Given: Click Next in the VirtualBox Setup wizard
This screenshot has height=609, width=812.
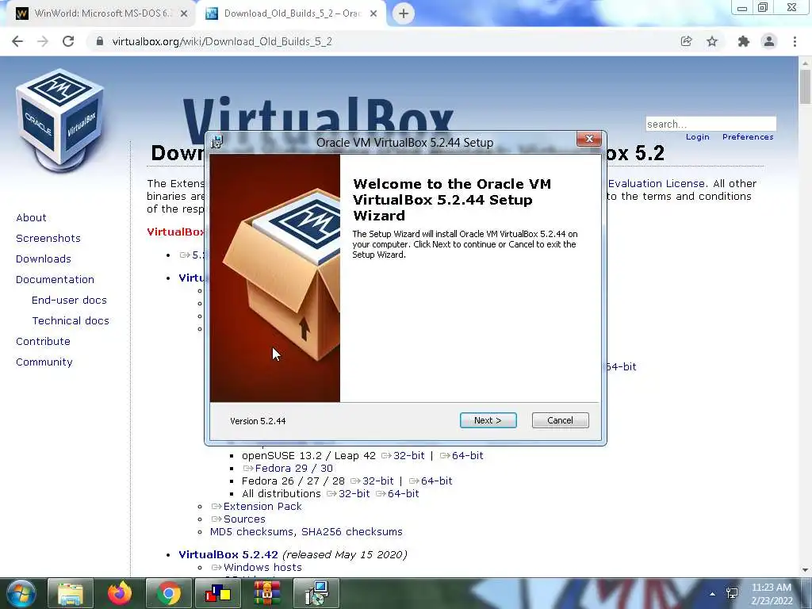Looking at the screenshot, I should point(488,420).
